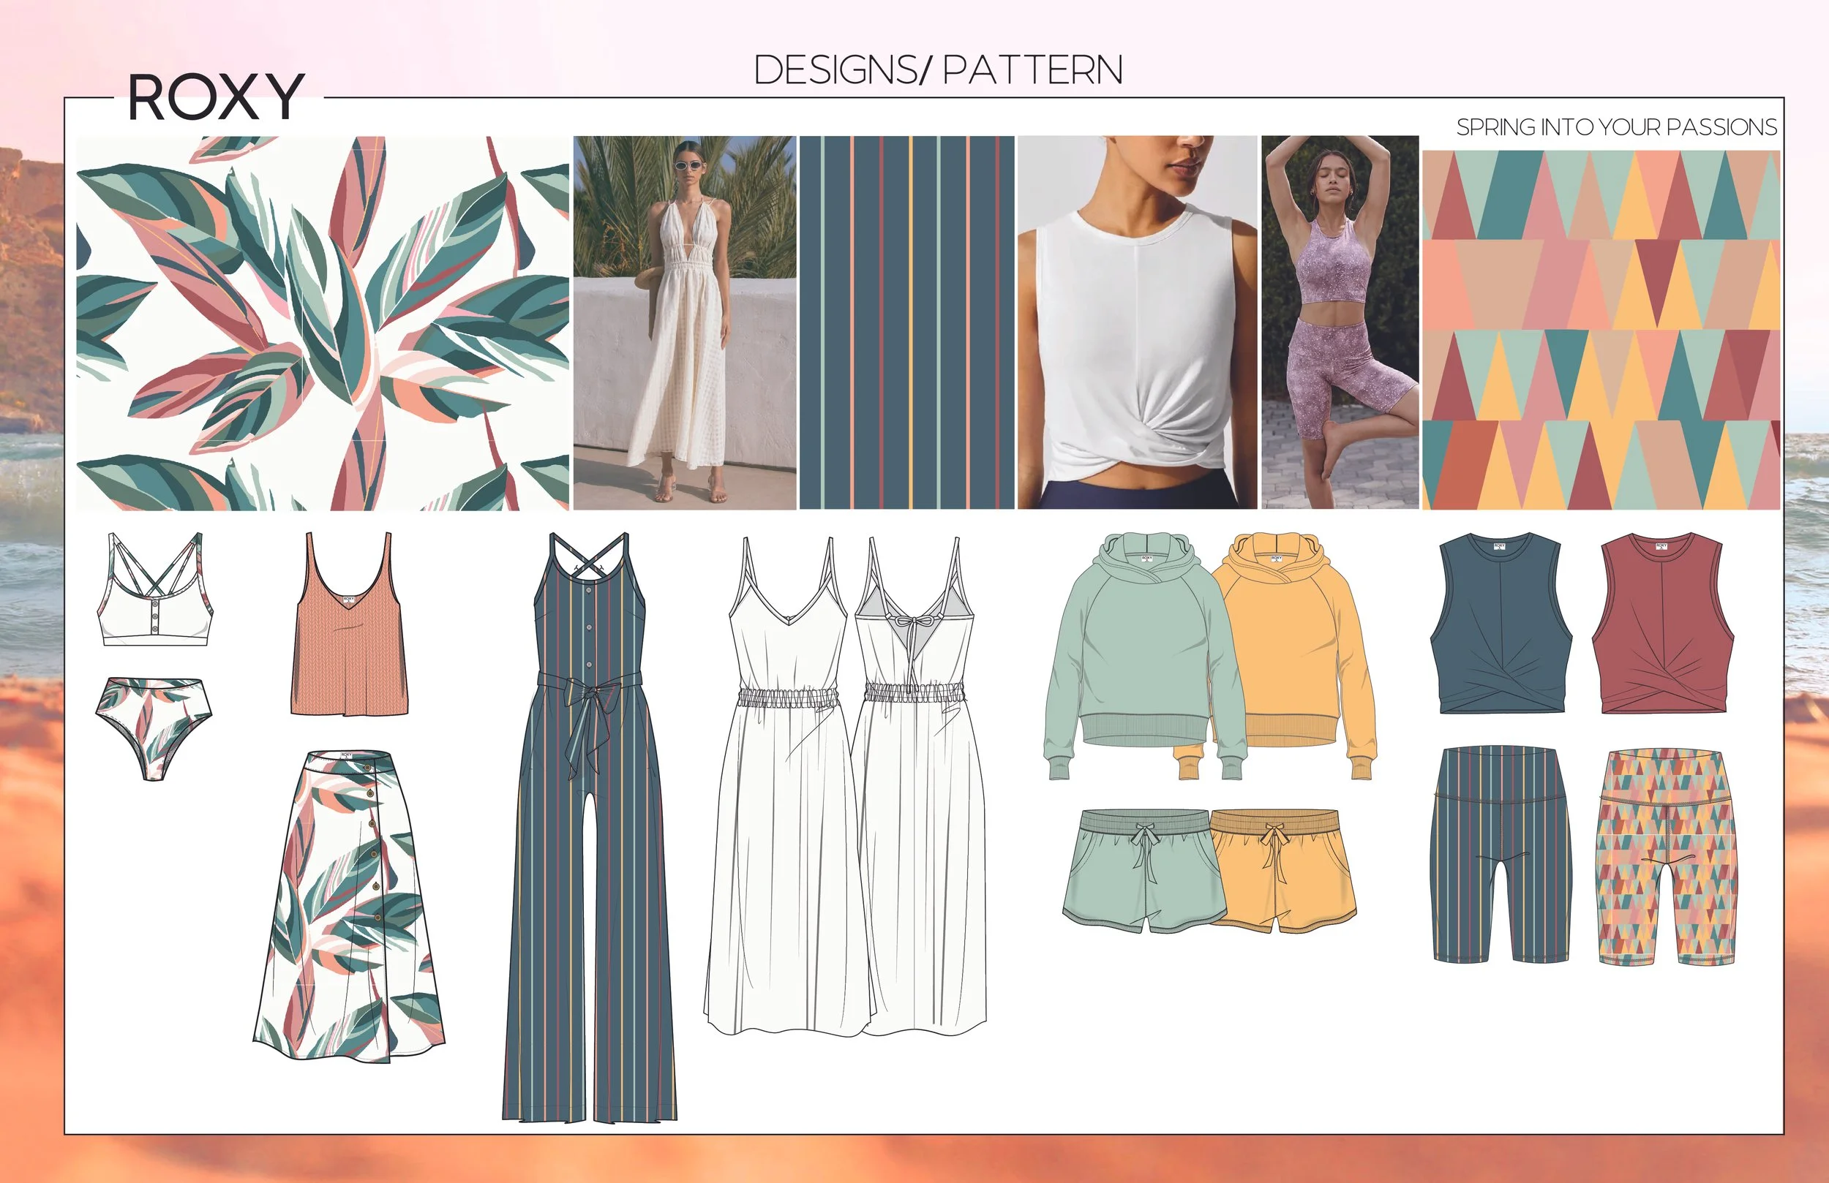Select the yellow drawstring shorts sketch

point(1284,872)
